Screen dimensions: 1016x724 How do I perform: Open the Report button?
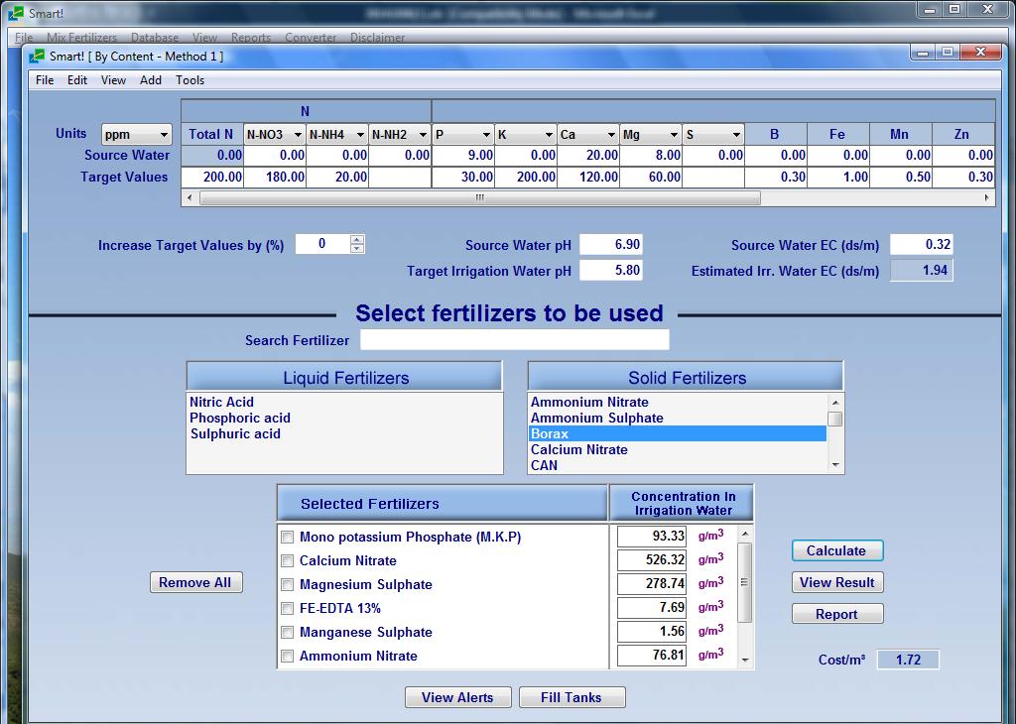pos(836,614)
